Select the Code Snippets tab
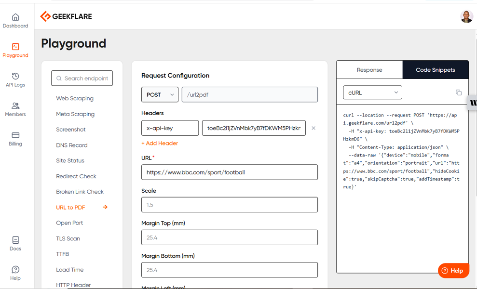This screenshot has width=477, height=289. pyautogui.click(x=435, y=70)
